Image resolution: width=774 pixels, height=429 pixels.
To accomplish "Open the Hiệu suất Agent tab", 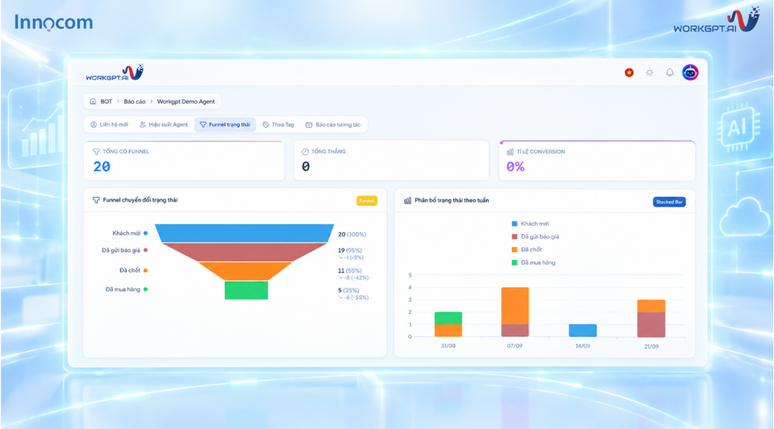I will tap(163, 124).
